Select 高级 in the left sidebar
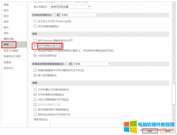 pos(14,44)
